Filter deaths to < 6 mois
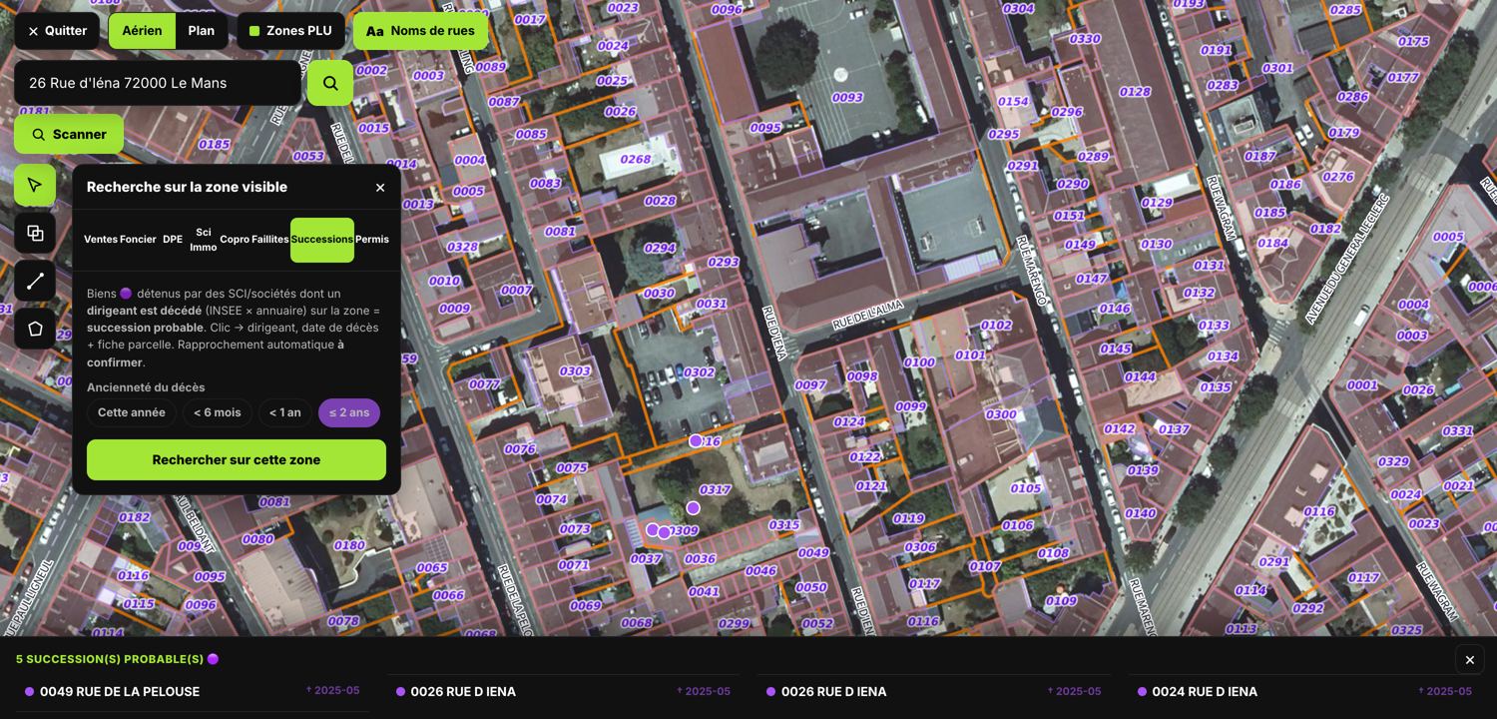The height and width of the screenshot is (719, 1497). point(218,412)
